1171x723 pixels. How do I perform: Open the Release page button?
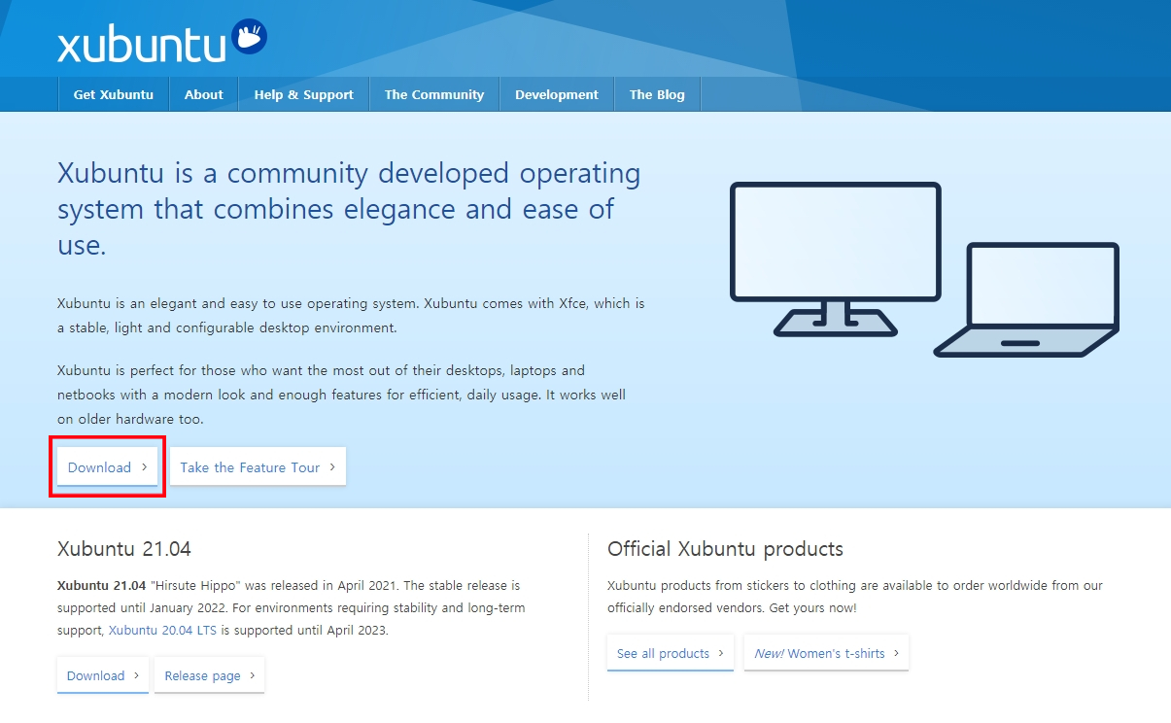point(209,675)
